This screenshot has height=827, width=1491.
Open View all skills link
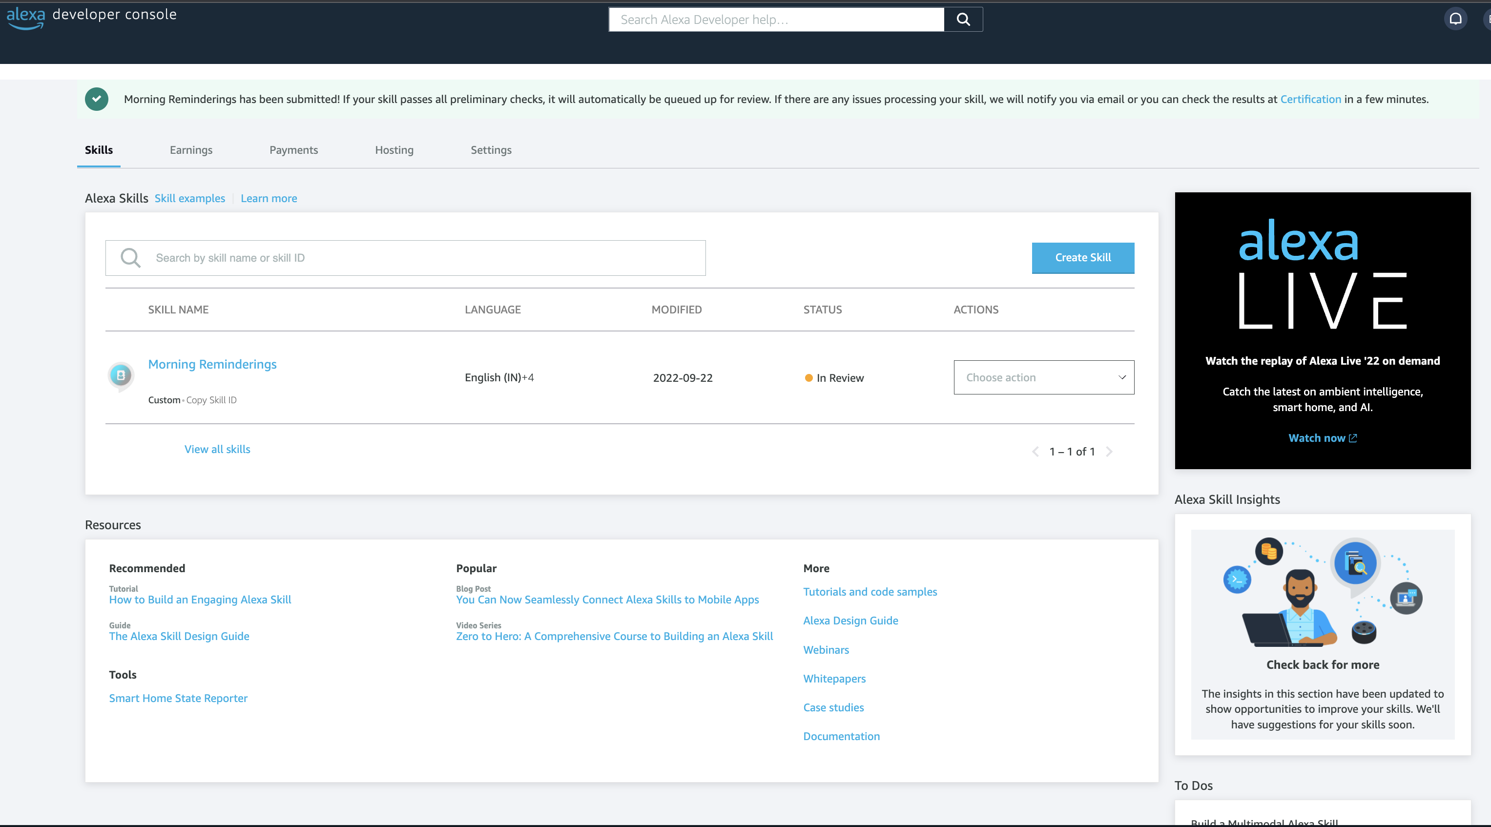pyautogui.click(x=217, y=449)
